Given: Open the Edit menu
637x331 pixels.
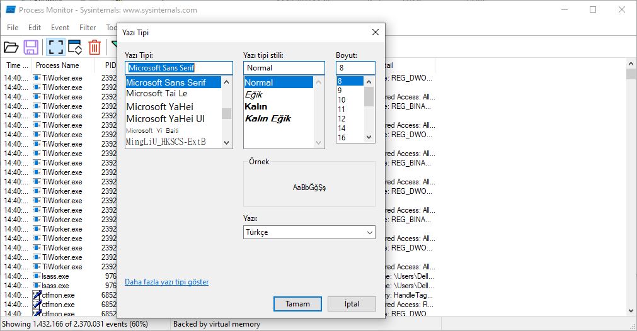Looking at the screenshot, I should click(35, 28).
